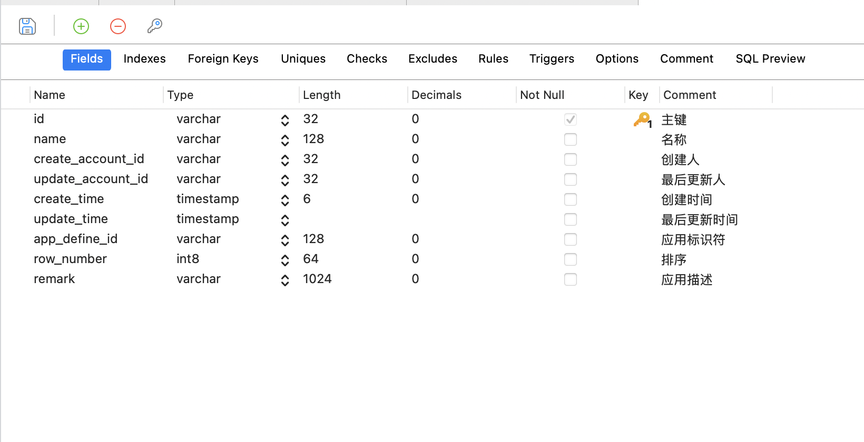The height and width of the screenshot is (442, 864).
Task: Check Not Null for create_account_id
Action: pos(571,159)
